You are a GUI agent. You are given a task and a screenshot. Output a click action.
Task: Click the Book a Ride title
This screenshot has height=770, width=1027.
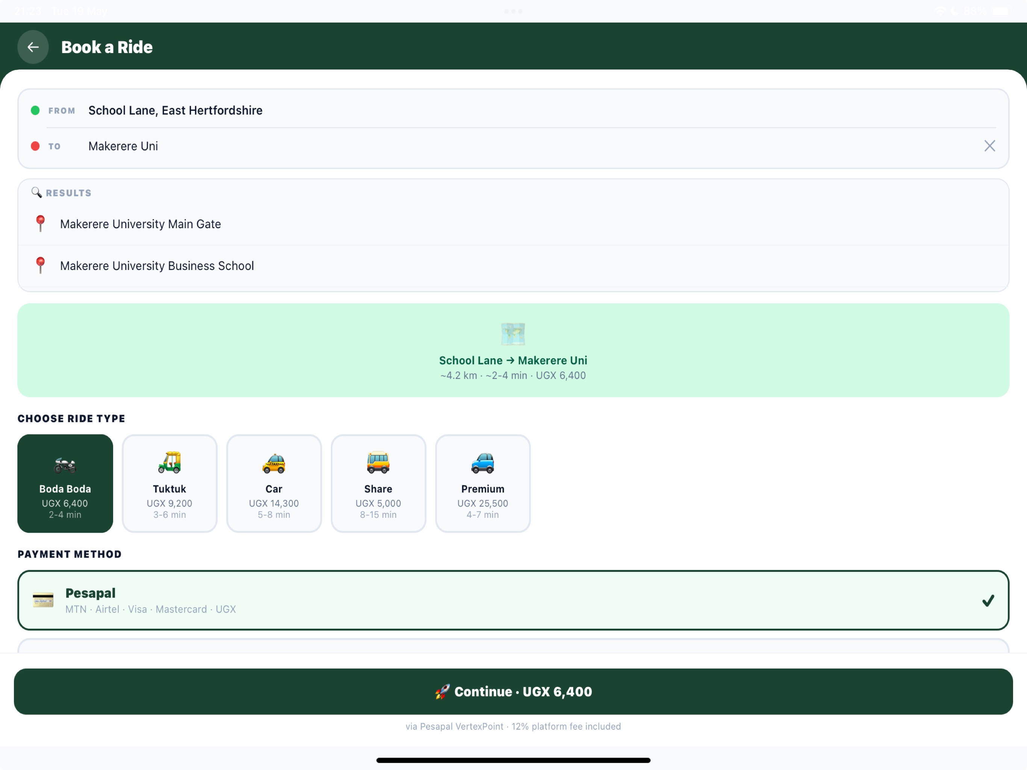107,47
